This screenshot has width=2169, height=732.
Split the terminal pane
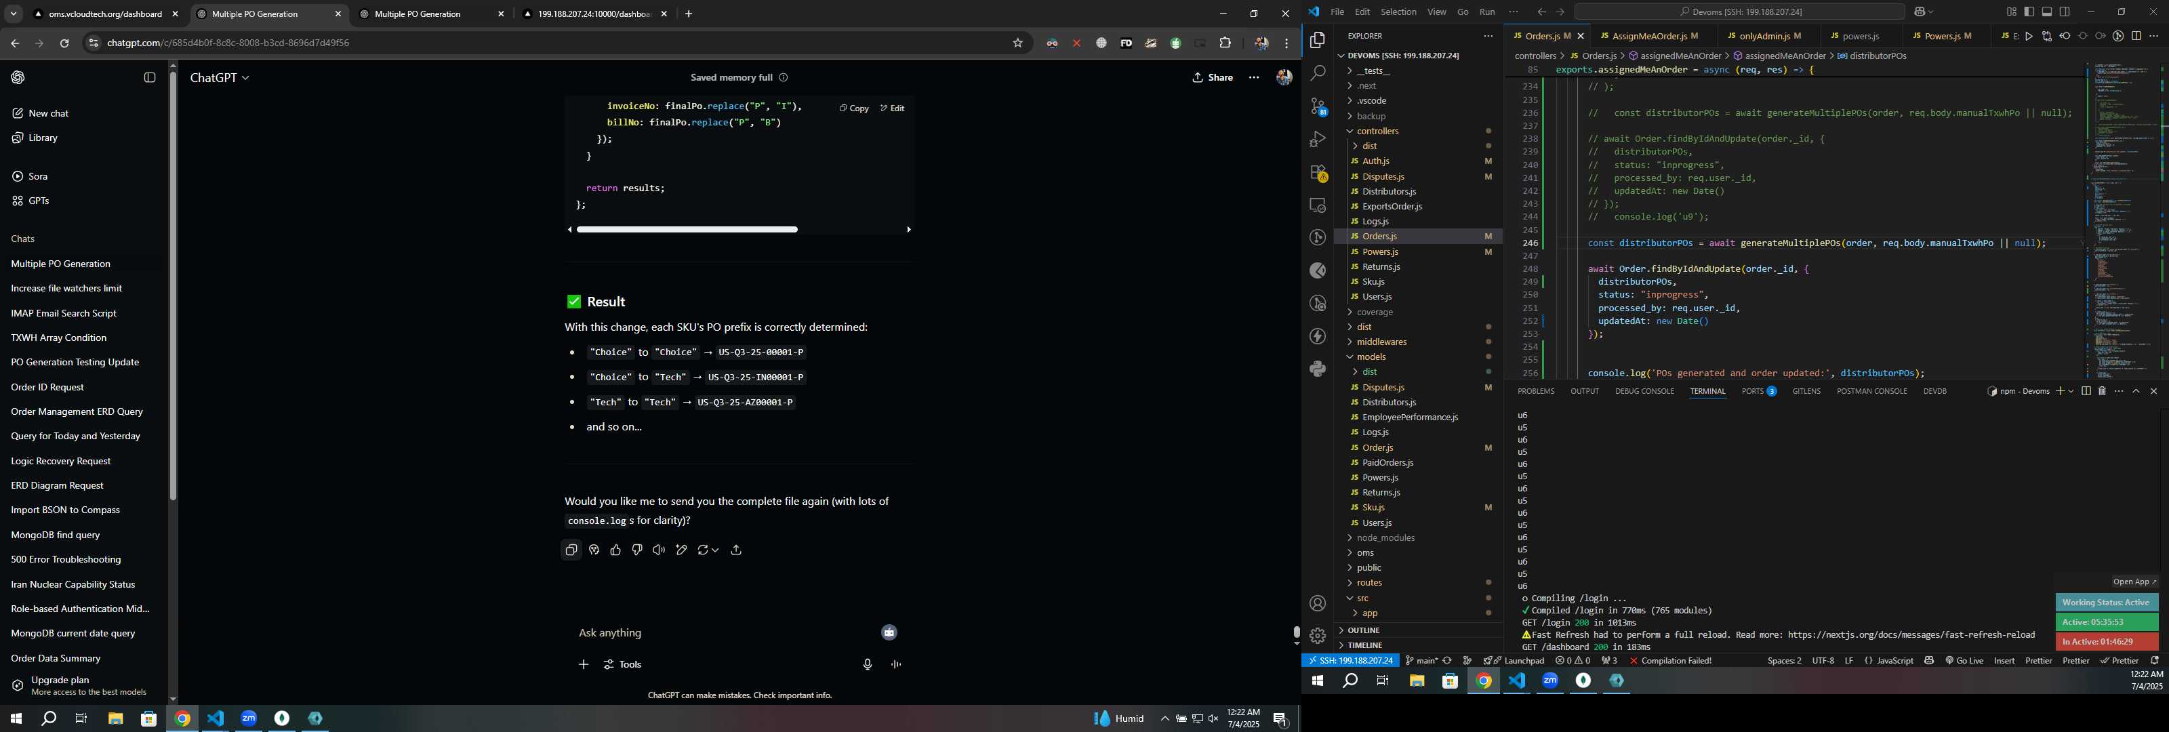(x=2086, y=391)
